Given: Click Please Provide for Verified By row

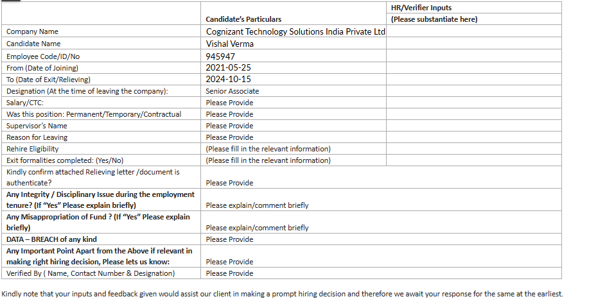Looking at the screenshot, I should coord(229,273).
